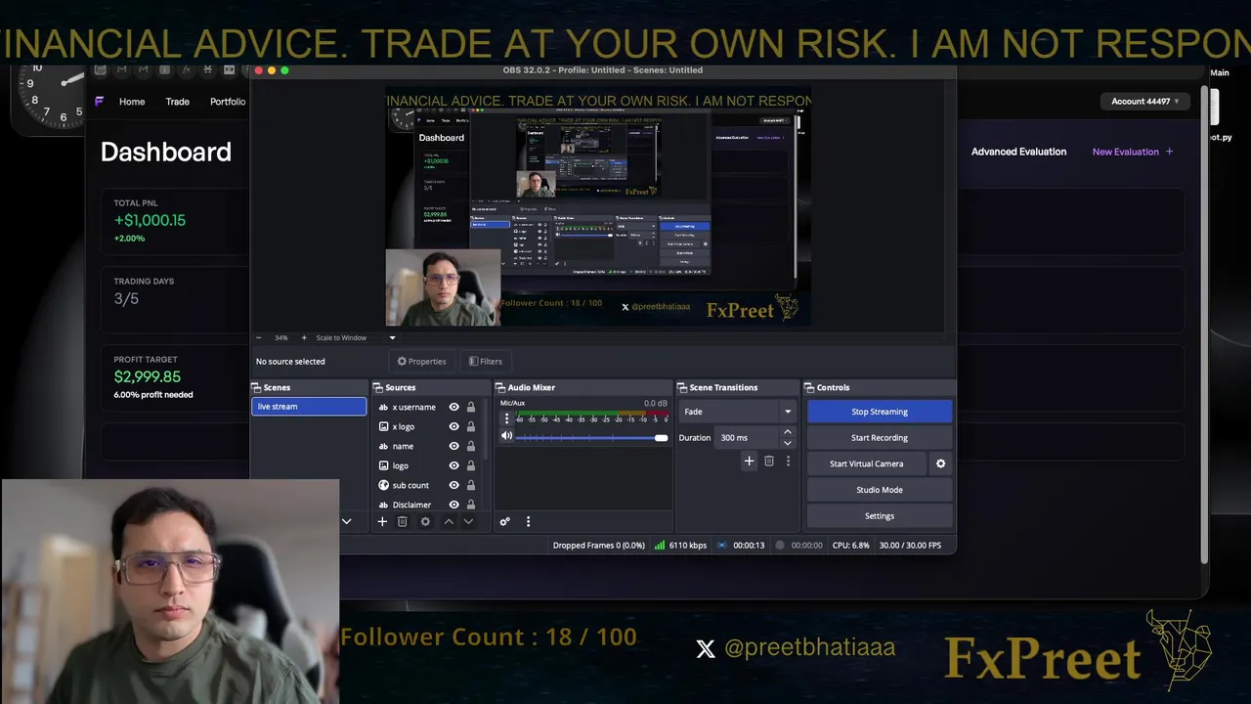This screenshot has width=1251, height=704.
Task: Click the down chevron under the Scenes list
Action: [x=346, y=522]
